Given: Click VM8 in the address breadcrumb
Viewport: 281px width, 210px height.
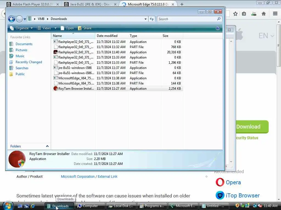Looking at the screenshot, I should [x=41, y=19].
